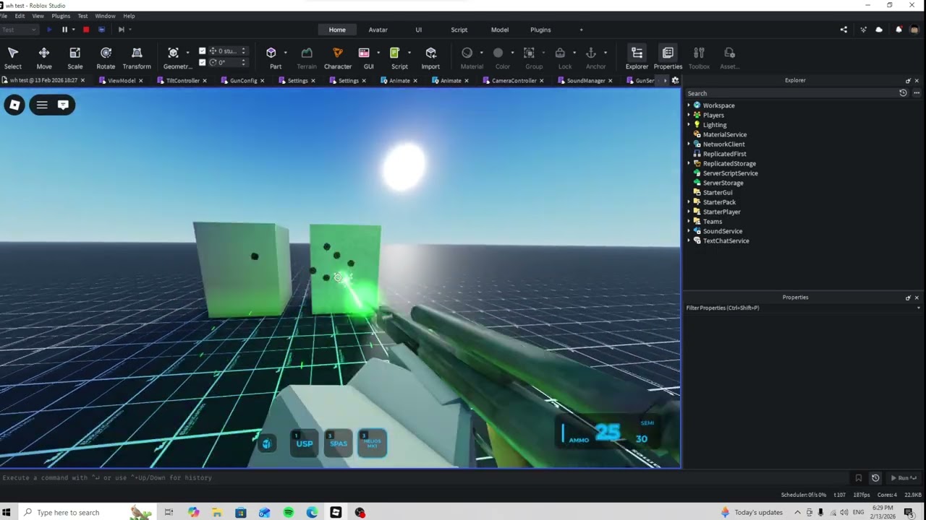Open the Plugins menu in menu bar

pyautogui.click(x=61, y=16)
